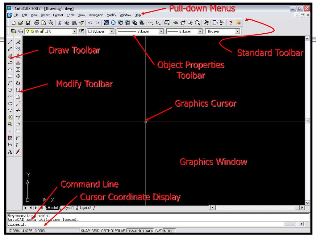316x237 pixels.
Task: Select the Erase tool in the Modify toolbar
Action: pos(18,42)
